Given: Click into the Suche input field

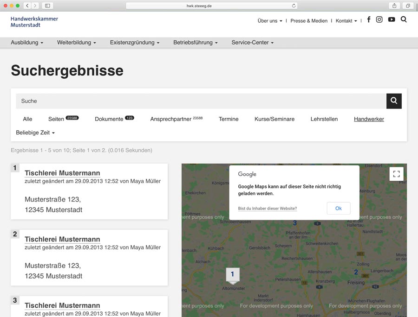Looking at the screenshot, I should click(x=201, y=101).
